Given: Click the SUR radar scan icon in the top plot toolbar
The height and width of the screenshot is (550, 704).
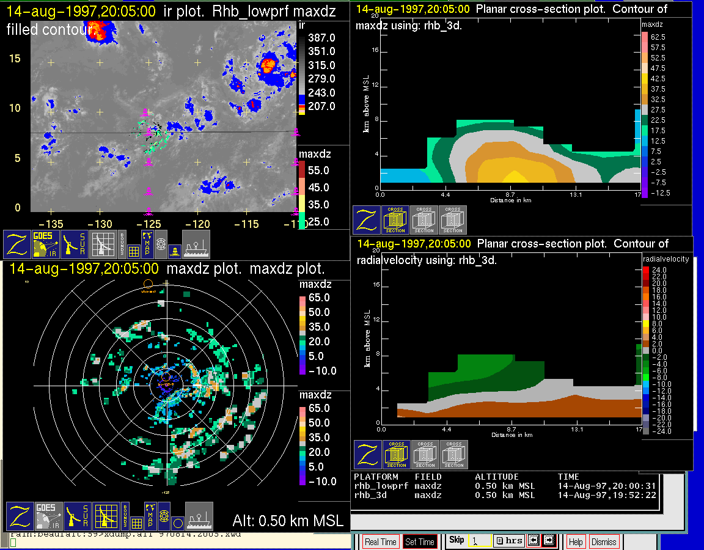Looking at the screenshot, I should coord(76,244).
